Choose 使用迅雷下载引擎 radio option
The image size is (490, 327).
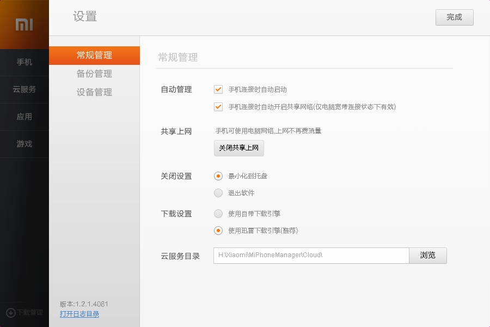click(218, 231)
